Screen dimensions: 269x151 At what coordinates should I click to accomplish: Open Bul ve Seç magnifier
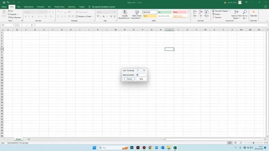[245, 14]
